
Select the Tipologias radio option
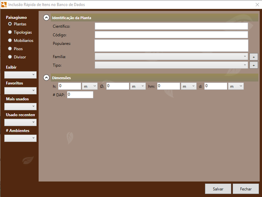coord(10,32)
